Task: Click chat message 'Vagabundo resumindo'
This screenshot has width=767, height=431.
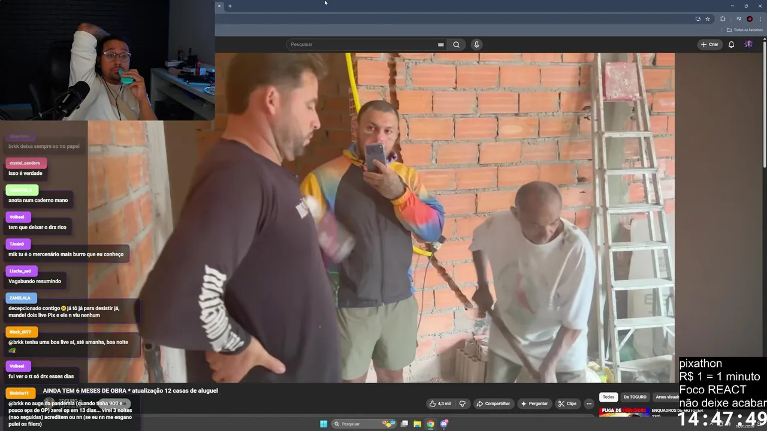Action: [35, 281]
